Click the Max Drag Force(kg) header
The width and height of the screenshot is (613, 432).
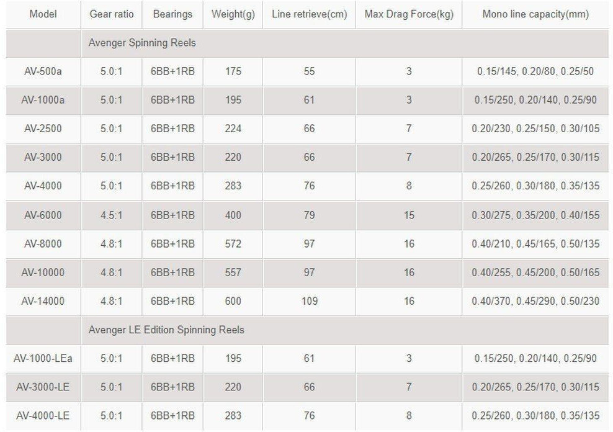coord(409,14)
